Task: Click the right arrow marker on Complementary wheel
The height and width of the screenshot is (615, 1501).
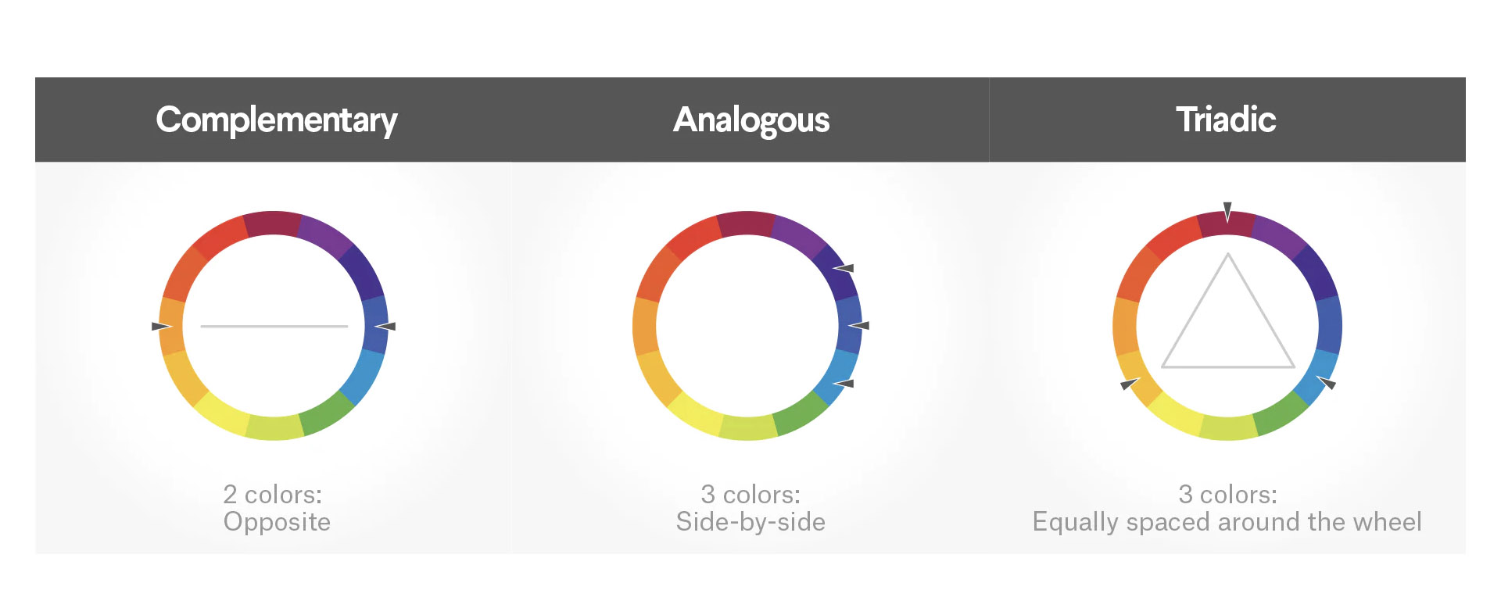Action: tap(387, 326)
